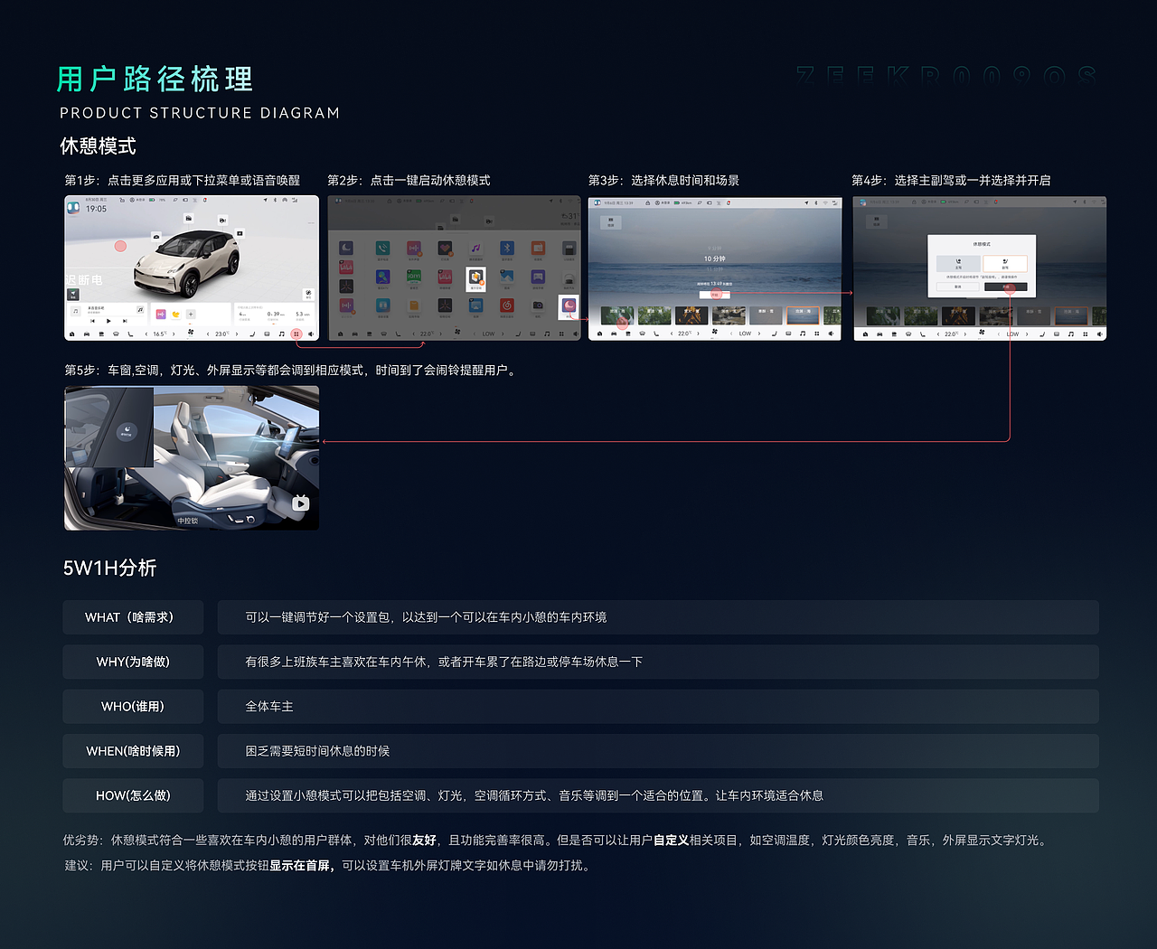
Task: Click dark 开始 confirm button in rest dialog
Action: coord(1006,287)
